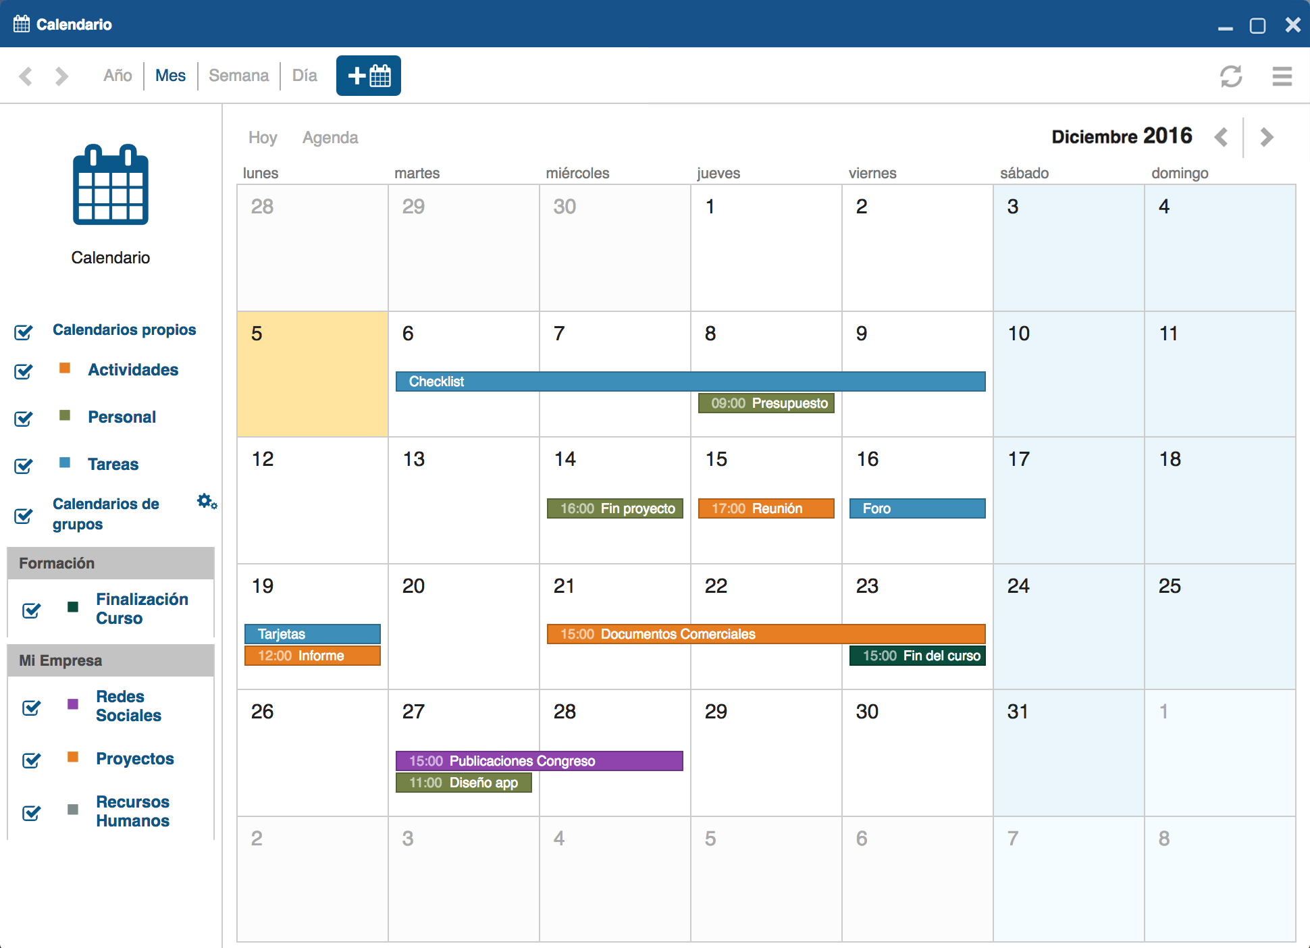The image size is (1310, 948).
Task: Click Redes Sociales purple color swatch
Action: click(x=73, y=704)
